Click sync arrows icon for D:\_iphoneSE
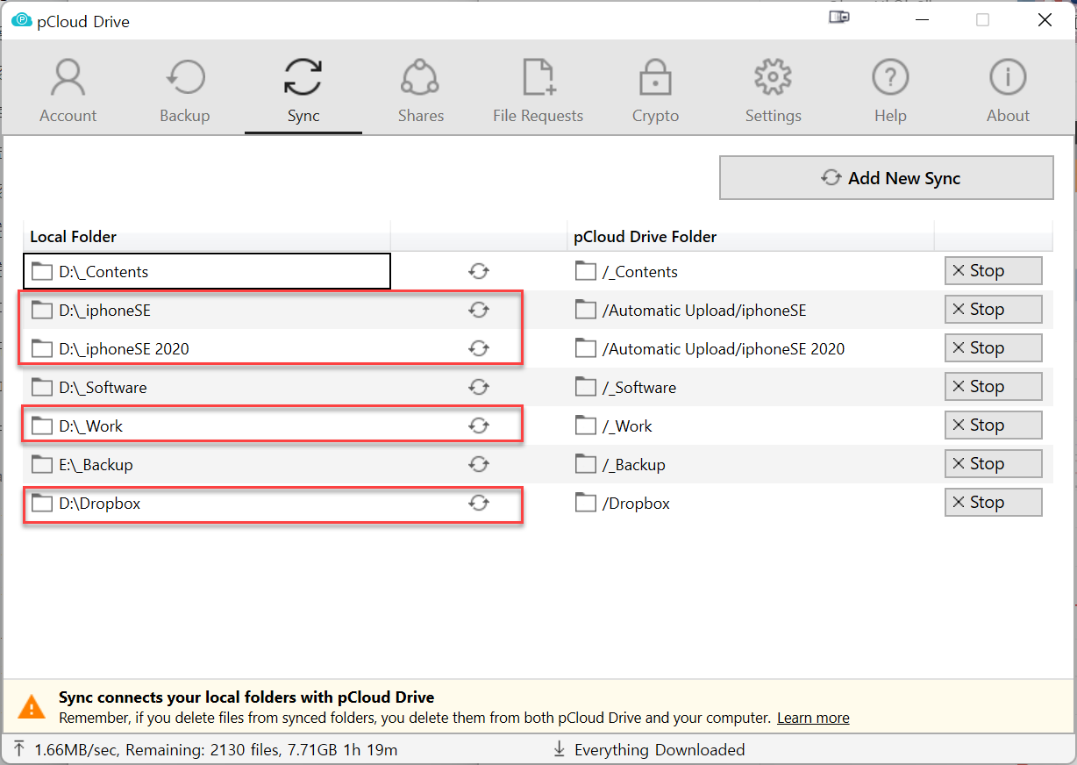 (x=479, y=310)
